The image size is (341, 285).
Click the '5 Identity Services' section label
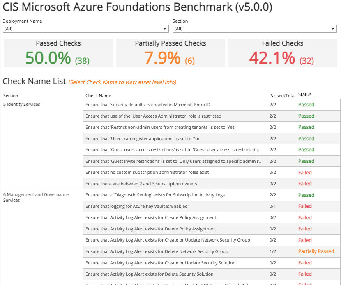coord(21,104)
